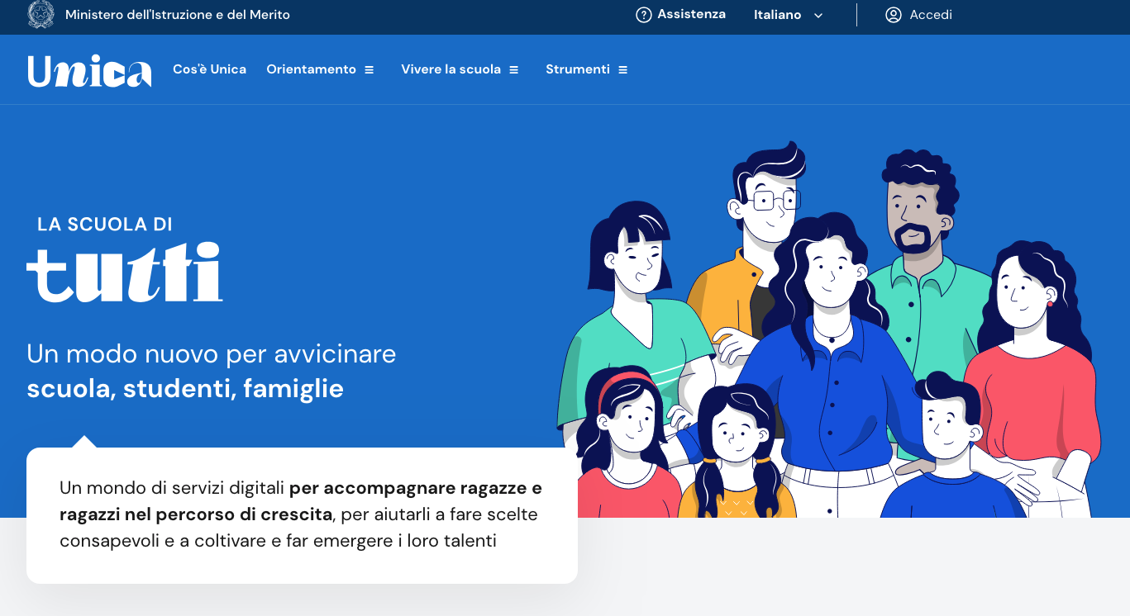Screen dimensions: 1130x616
Task: Click the Ministero dell'Istruzione e del Merito text
Action: click(178, 15)
